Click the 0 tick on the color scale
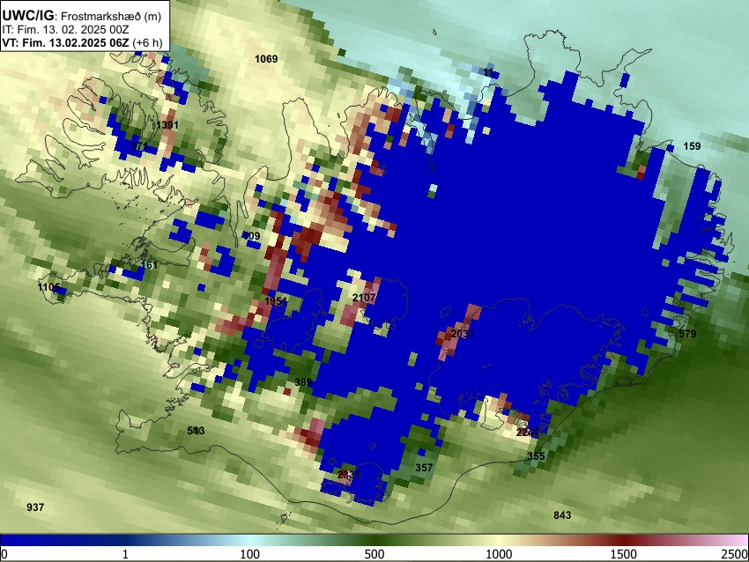This screenshot has height=562, width=749. (x=4, y=554)
